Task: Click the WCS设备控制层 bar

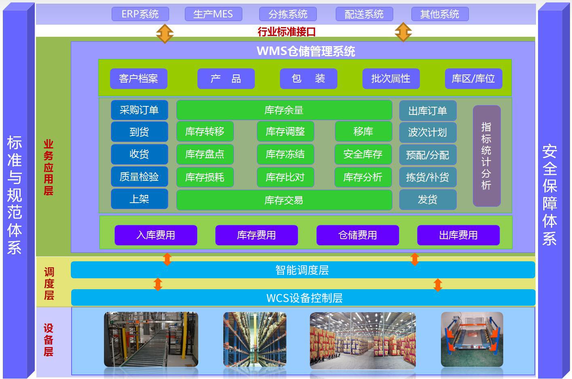Action: [x=303, y=298]
